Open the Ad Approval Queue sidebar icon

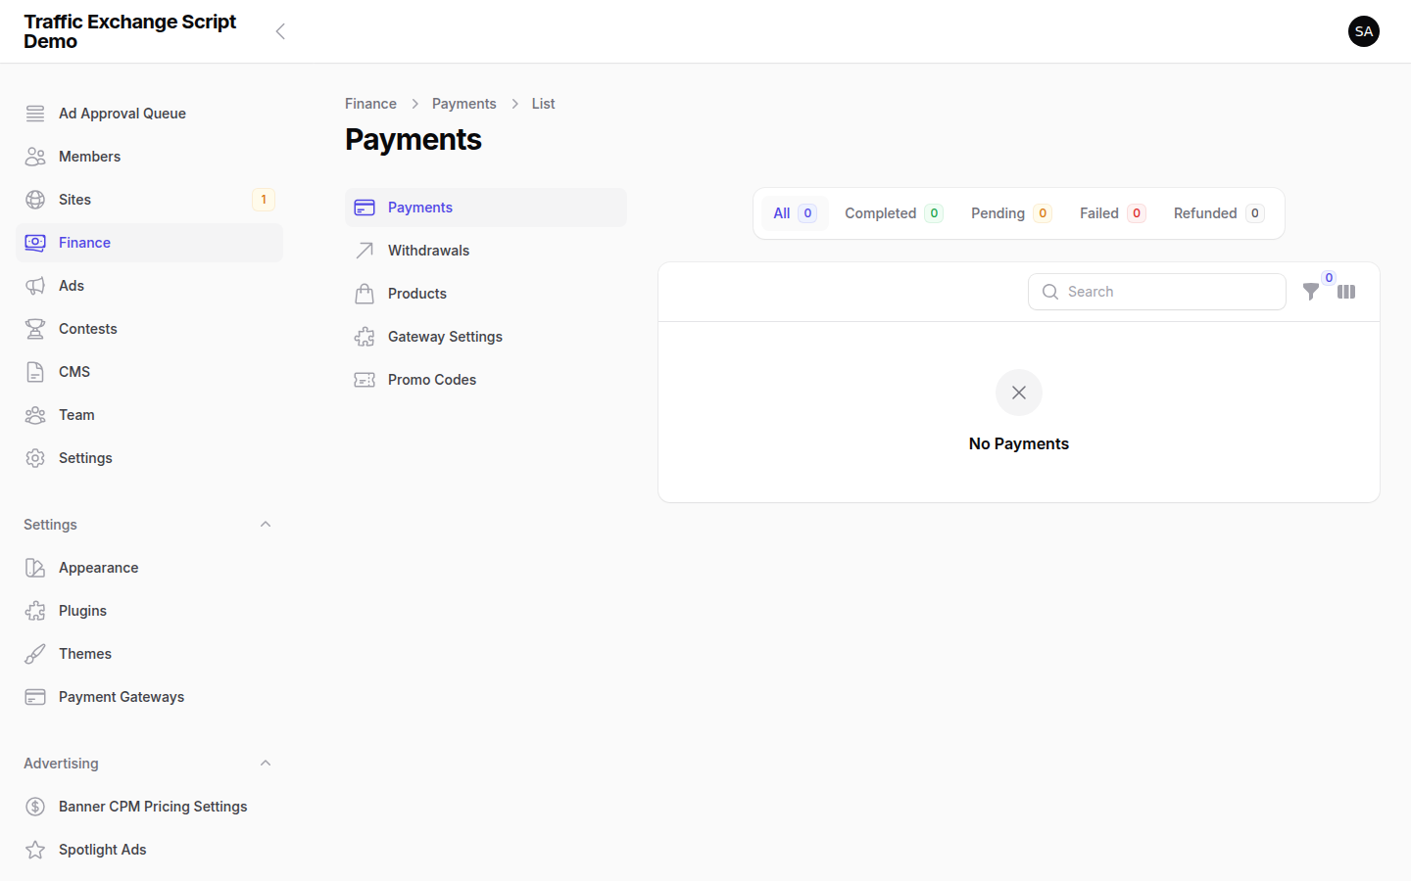(35, 113)
